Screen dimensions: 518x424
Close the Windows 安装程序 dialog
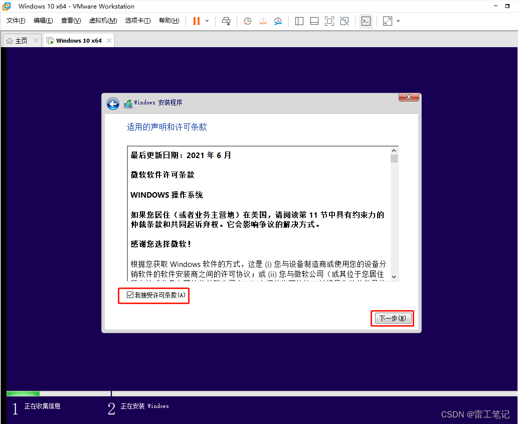(409, 97)
